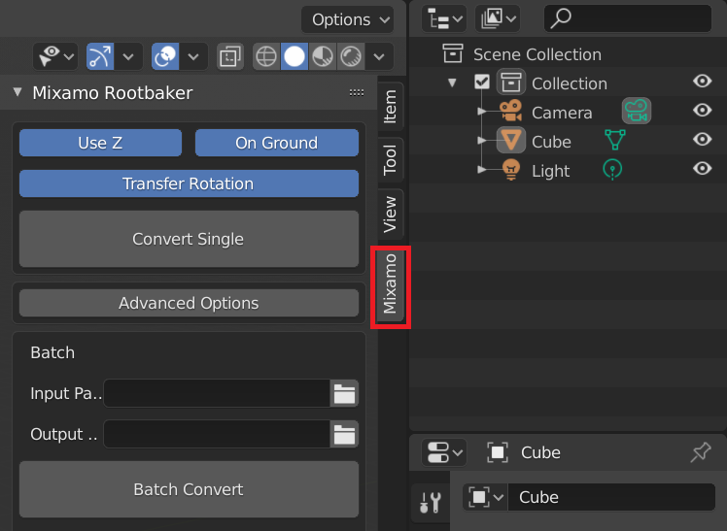
Task: Hide the Cube in viewport
Action: tap(702, 140)
